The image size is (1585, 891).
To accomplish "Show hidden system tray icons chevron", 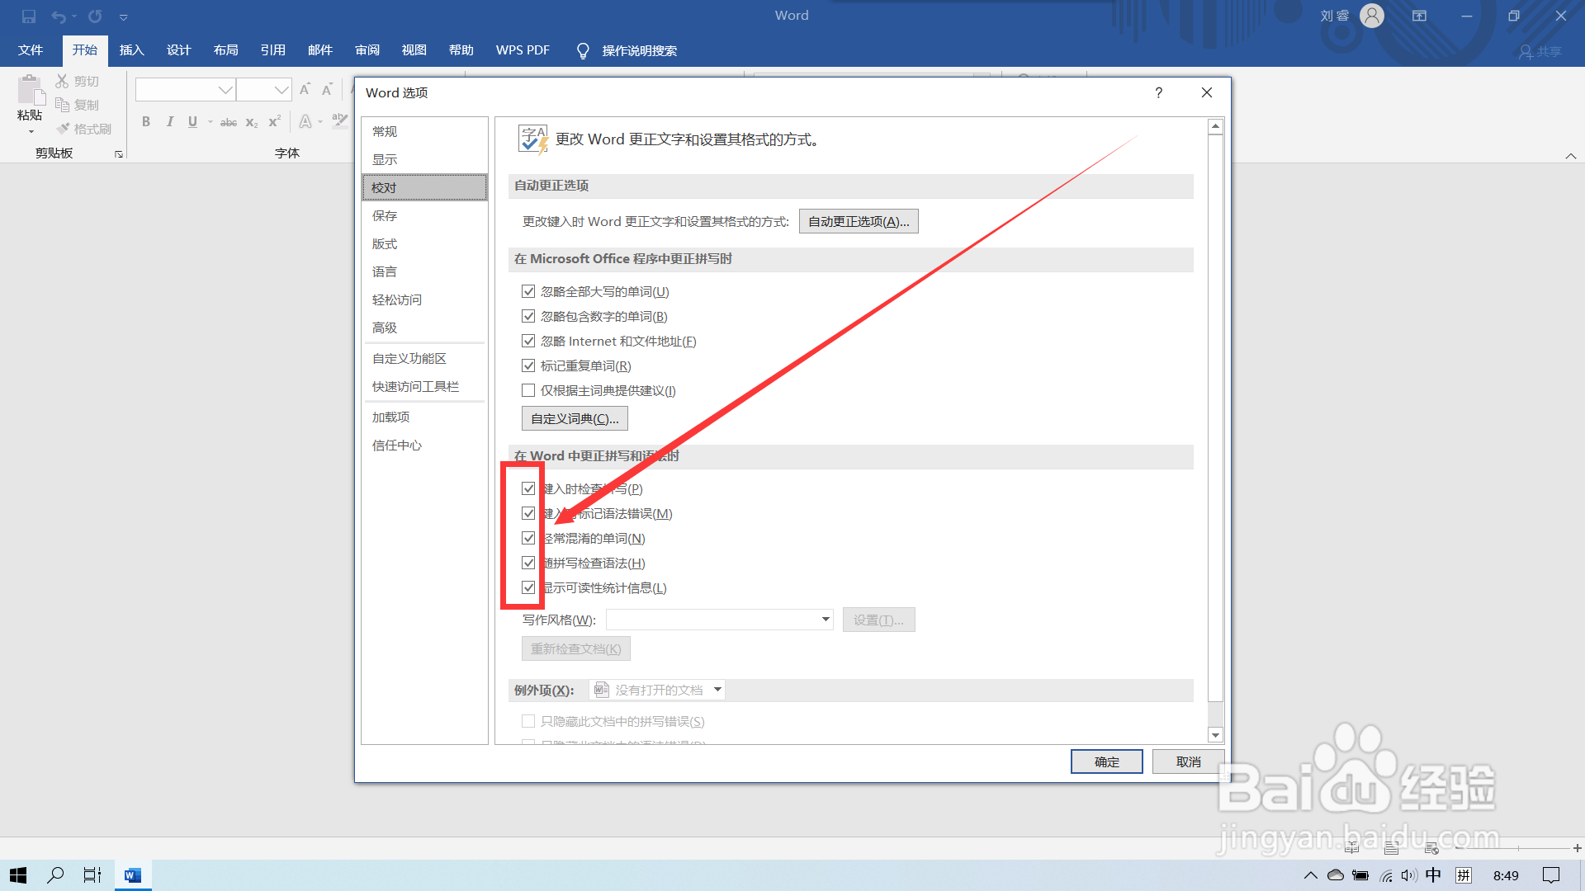I will [1310, 875].
